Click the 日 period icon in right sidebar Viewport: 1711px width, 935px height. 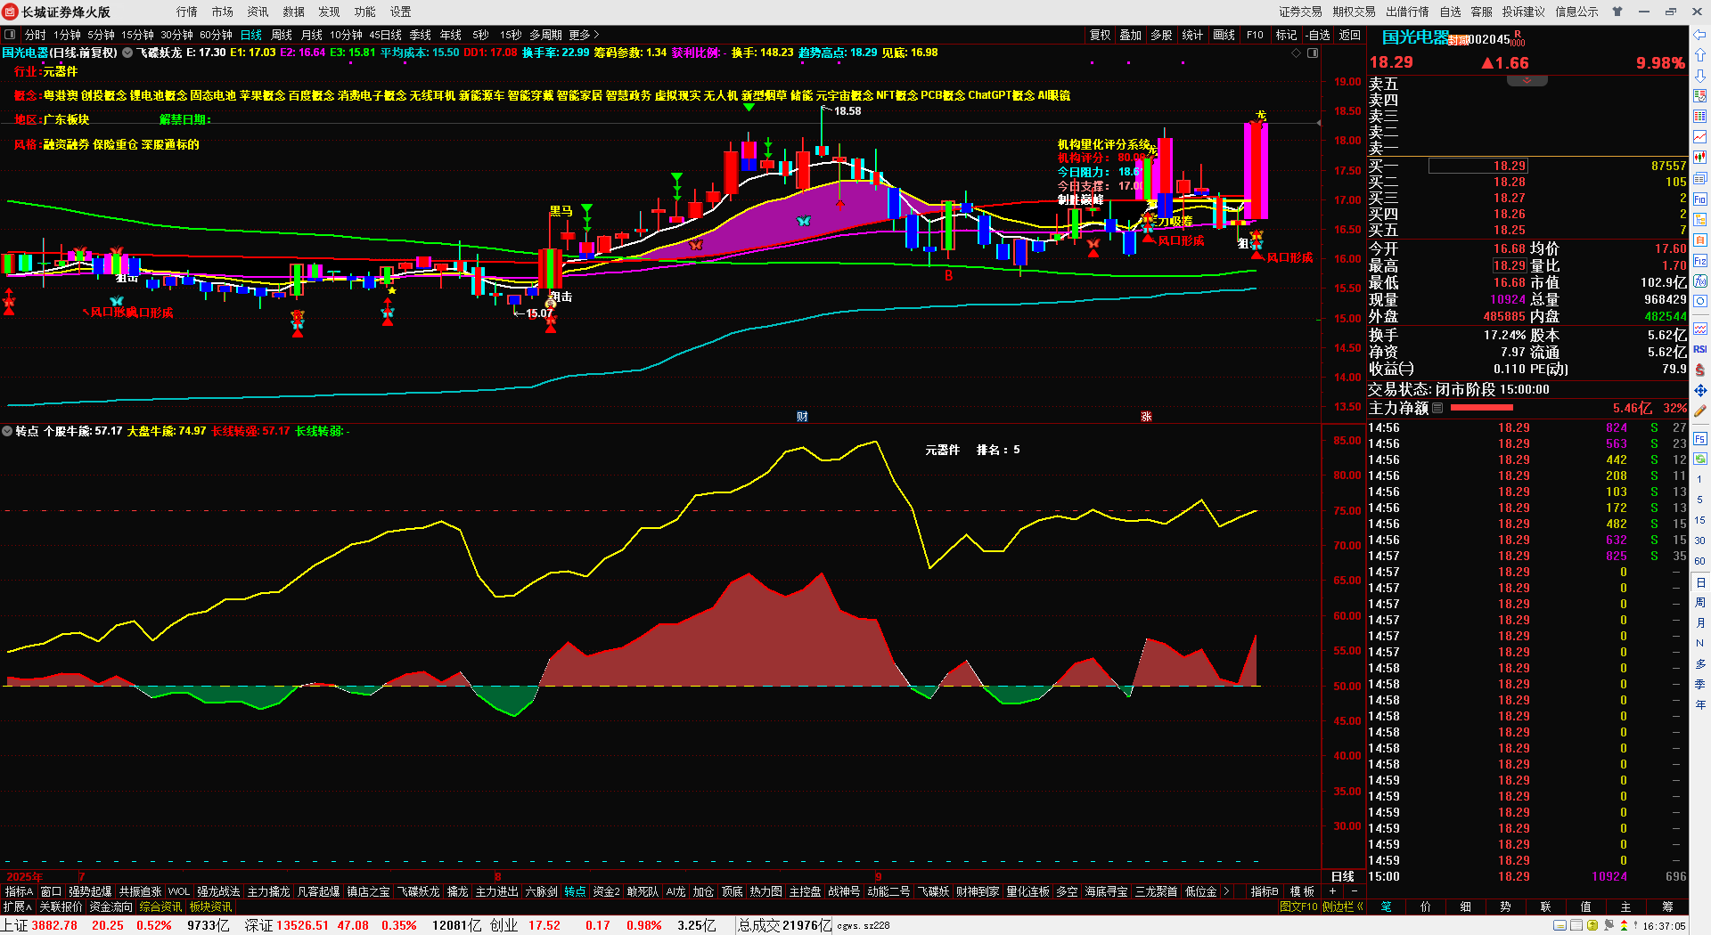(1700, 582)
